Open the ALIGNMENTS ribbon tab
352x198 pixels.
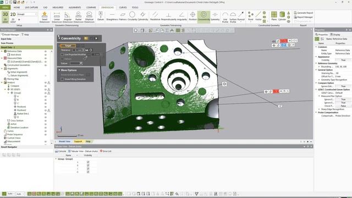click(x=75, y=7)
